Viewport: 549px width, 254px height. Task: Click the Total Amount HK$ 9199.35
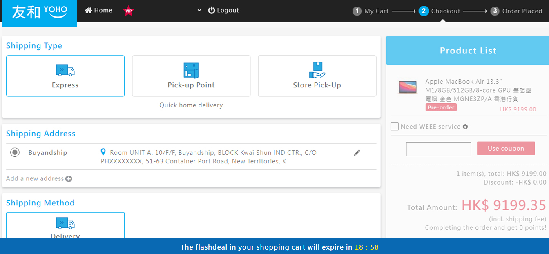(504, 205)
